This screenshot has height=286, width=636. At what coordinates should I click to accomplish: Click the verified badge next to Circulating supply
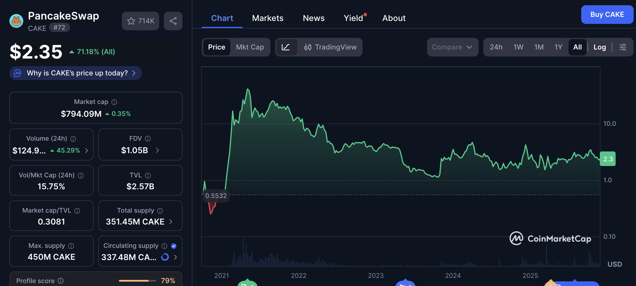pos(173,246)
